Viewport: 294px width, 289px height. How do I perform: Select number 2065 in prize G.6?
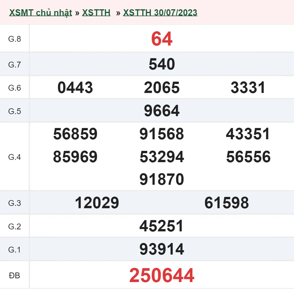click(162, 88)
